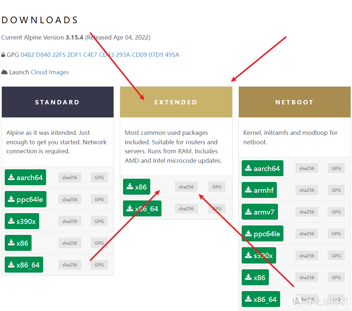352x311 pixels.
Task: Open the GPG key fingerprint link
Action: 100,55
